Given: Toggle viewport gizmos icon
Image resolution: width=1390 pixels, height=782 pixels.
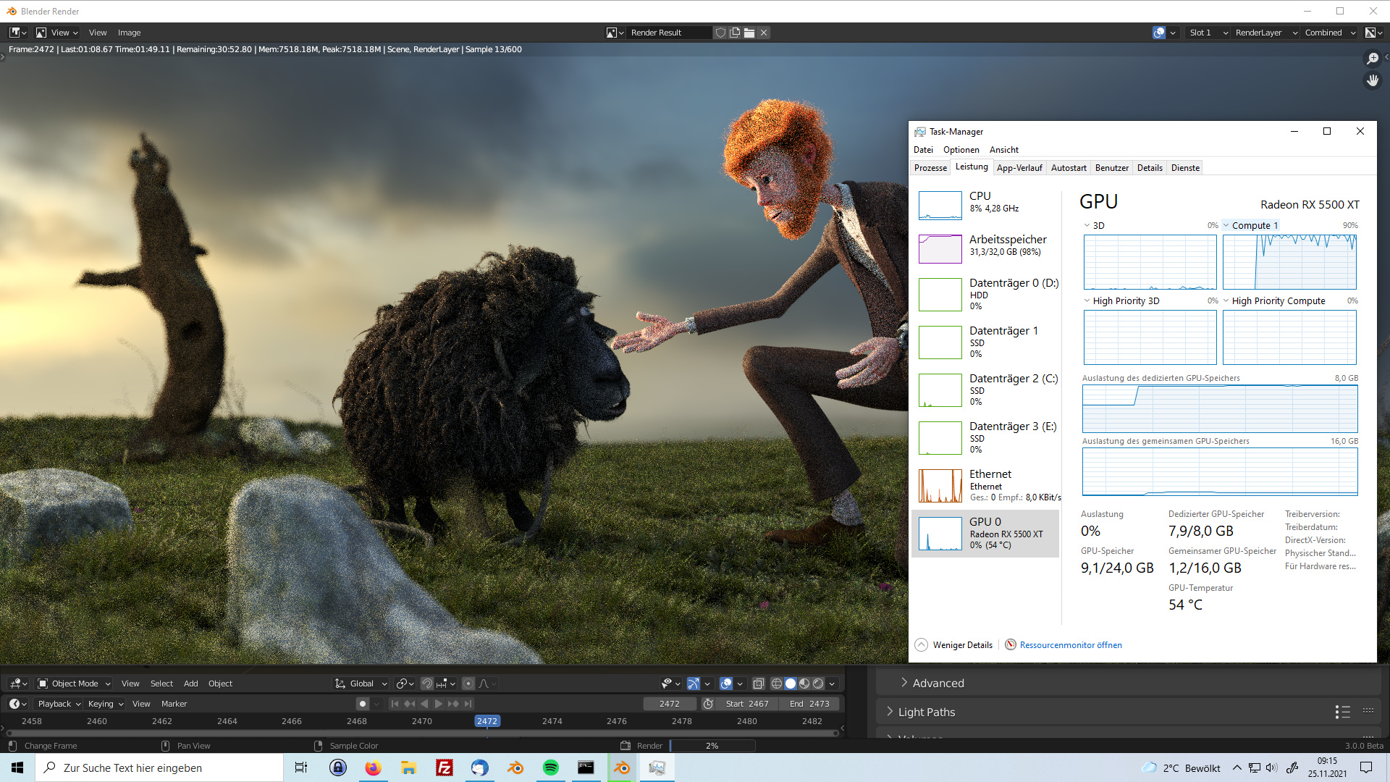Looking at the screenshot, I should pos(694,684).
